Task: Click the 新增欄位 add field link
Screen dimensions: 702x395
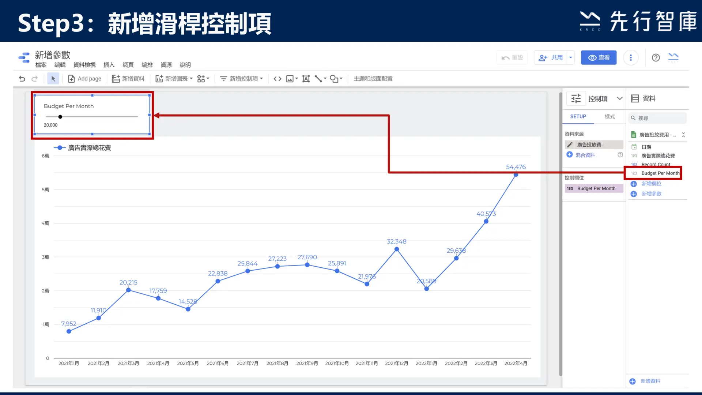Action: [651, 184]
